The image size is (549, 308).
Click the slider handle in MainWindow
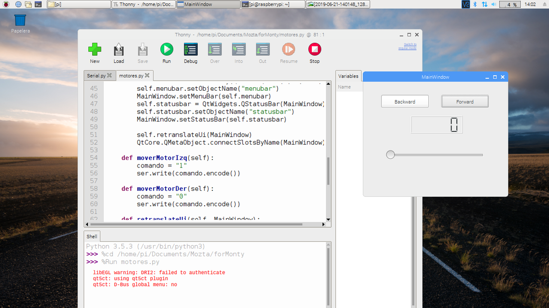coord(390,154)
